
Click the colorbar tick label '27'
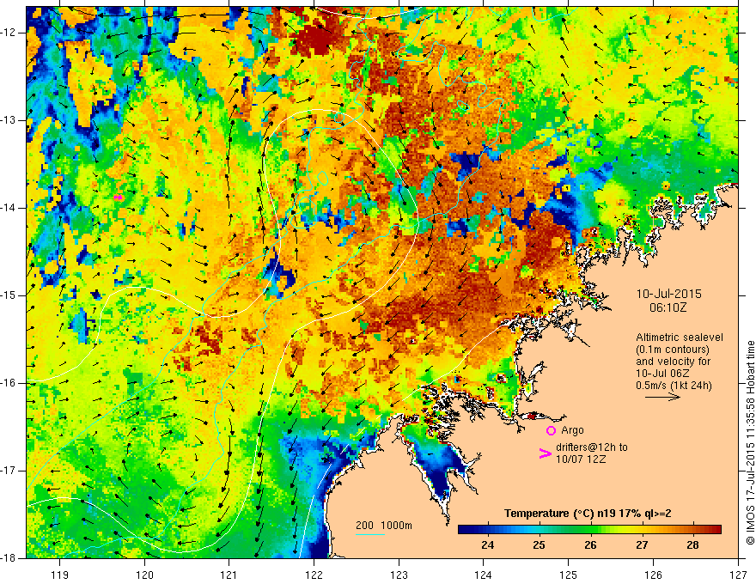click(642, 545)
